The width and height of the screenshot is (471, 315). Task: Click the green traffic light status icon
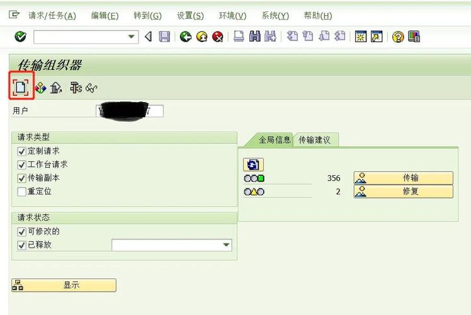tap(254, 178)
